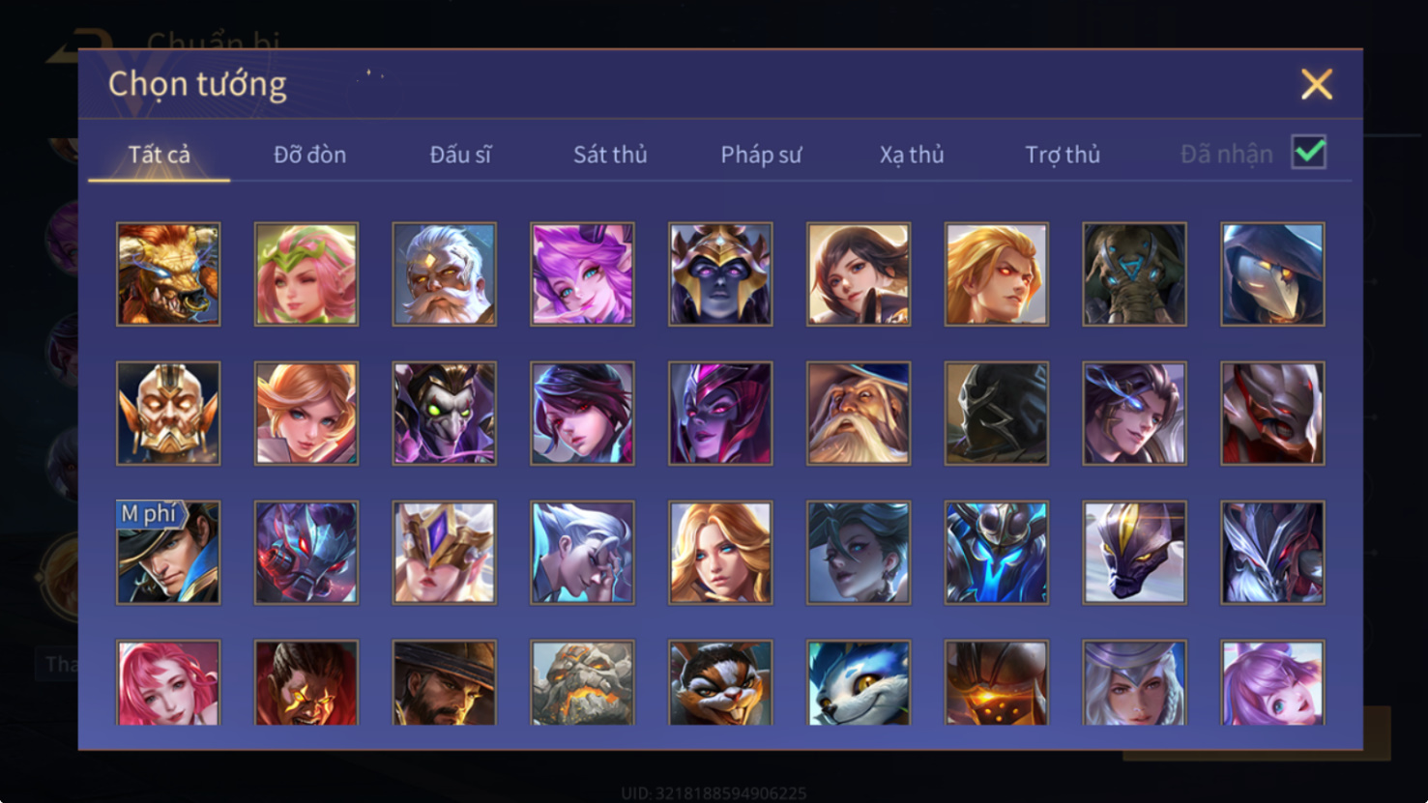Show the Pháp sư hero list
Screen dimensions: 1428x803
point(761,155)
